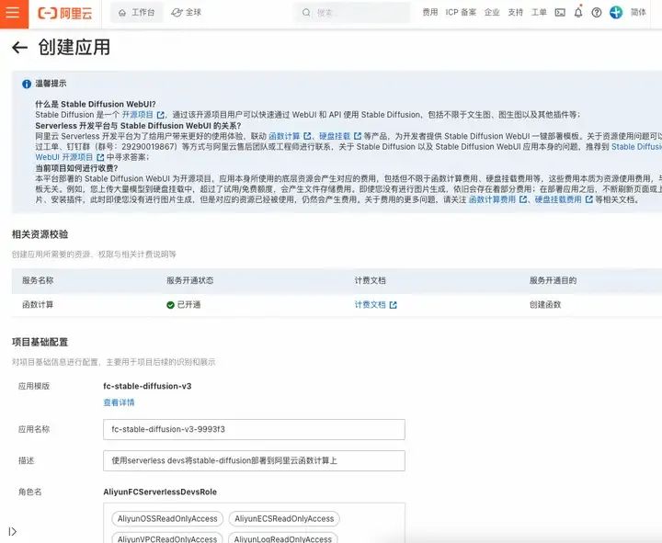Go back with the arrow beside 创建应用
This screenshot has height=543, width=662.
coord(19,48)
